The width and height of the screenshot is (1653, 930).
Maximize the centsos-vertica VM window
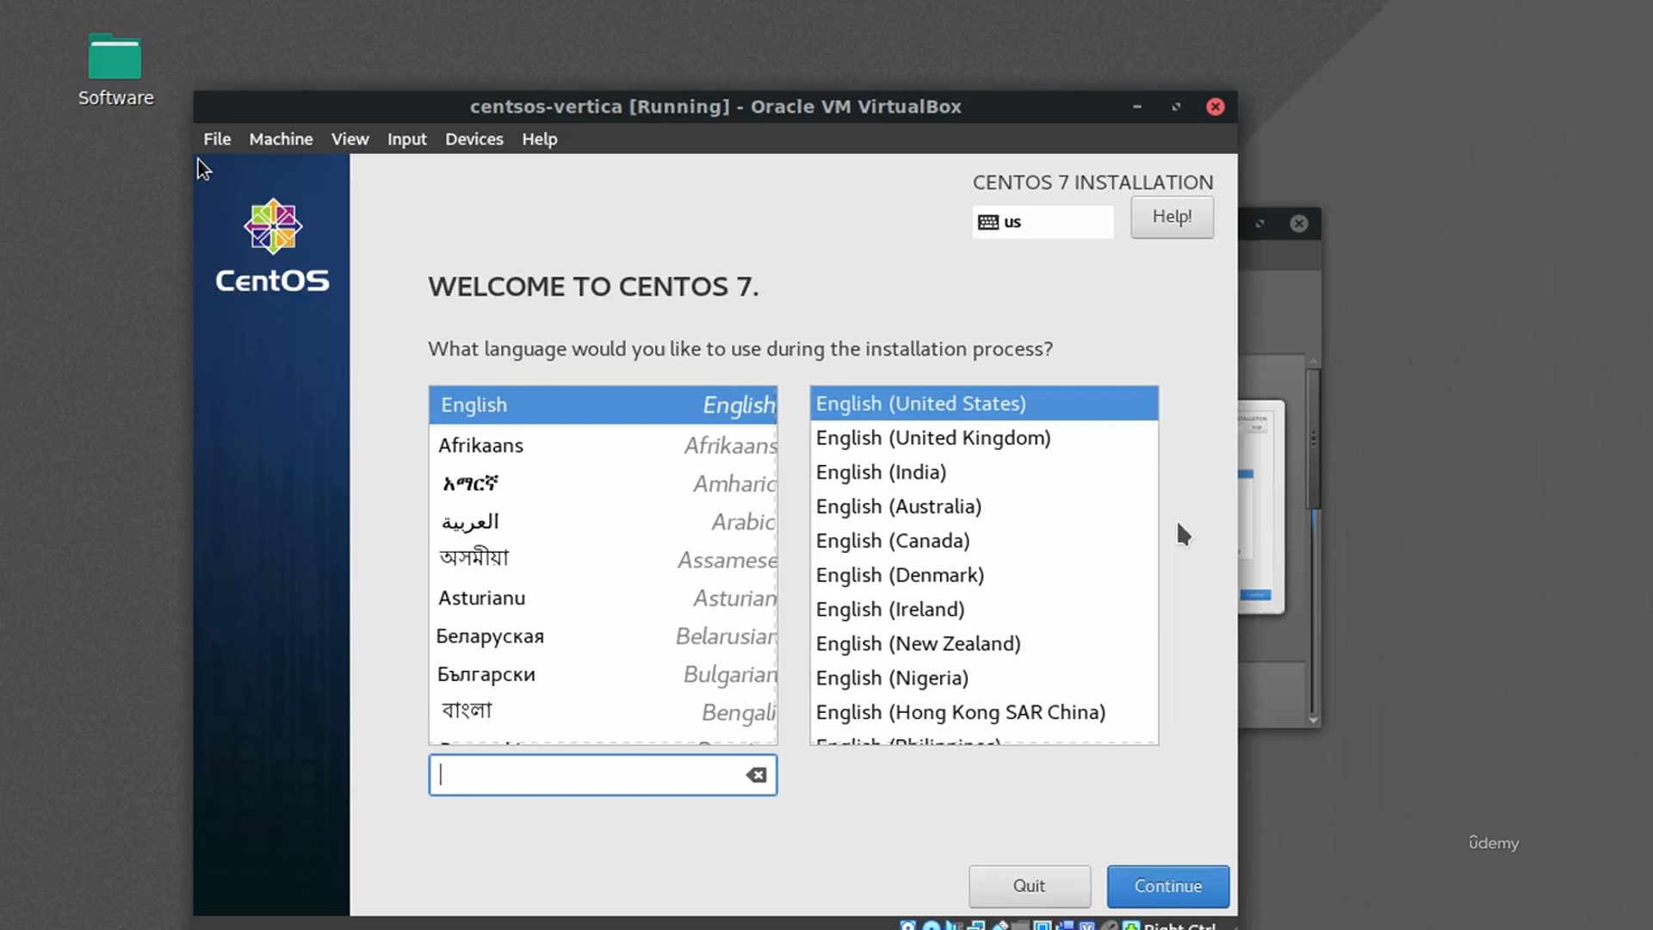click(1176, 107)
